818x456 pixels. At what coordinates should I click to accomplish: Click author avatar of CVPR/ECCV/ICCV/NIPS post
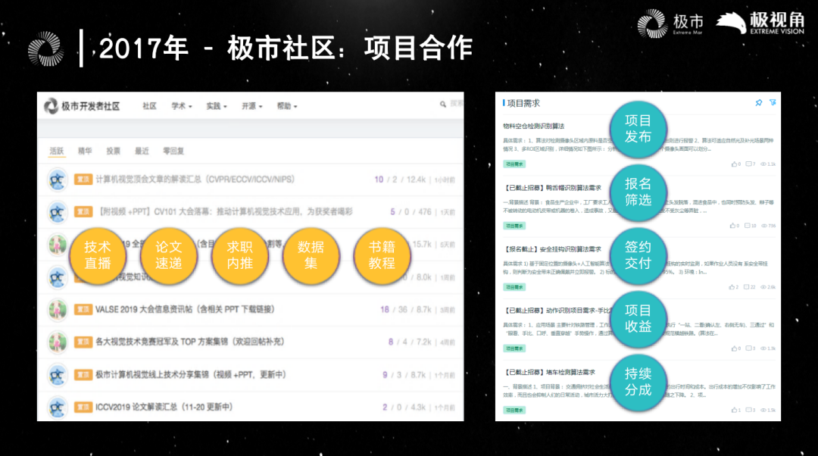(x=58, y=180)
